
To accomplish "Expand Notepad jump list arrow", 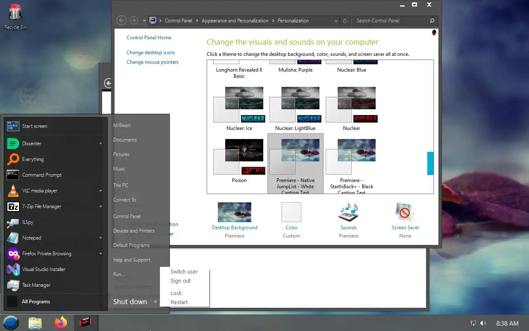I will click(x=100, y=238).
